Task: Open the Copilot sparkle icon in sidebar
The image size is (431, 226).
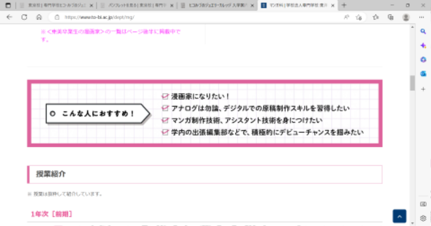Action: pyautogui.click(x=423, y=46)
